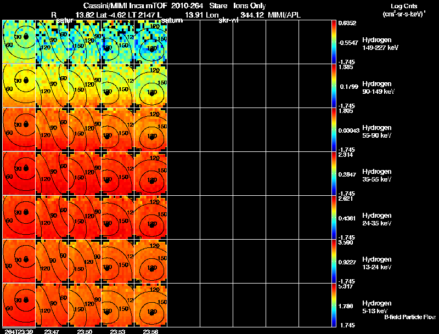Select the 24-35 keV image at 23:50
This screenshot has height=334, width=439.
click(85, 217)
